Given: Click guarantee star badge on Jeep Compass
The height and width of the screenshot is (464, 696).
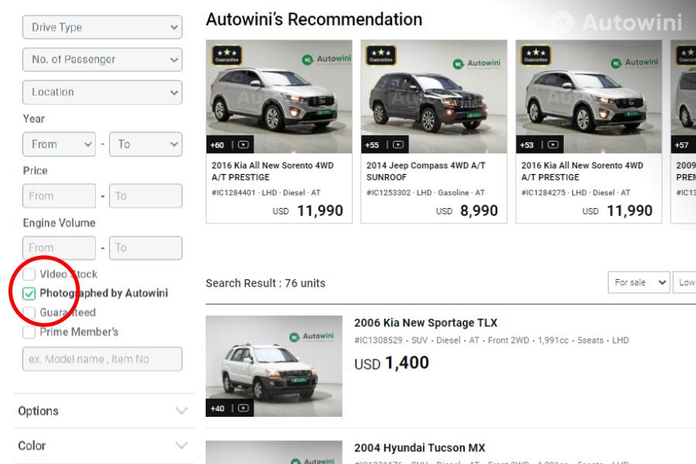Looking at the screenshot, I should coord(380,56).
